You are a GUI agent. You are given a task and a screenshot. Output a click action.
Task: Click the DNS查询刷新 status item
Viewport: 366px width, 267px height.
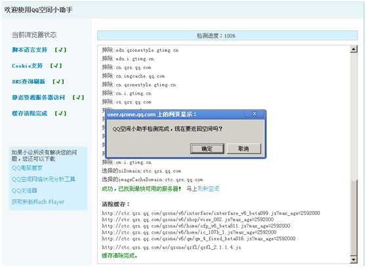28,81
